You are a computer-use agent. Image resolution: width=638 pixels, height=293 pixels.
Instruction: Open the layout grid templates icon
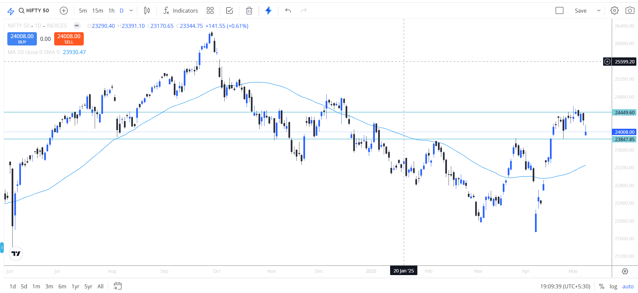[x=210, y=11]
